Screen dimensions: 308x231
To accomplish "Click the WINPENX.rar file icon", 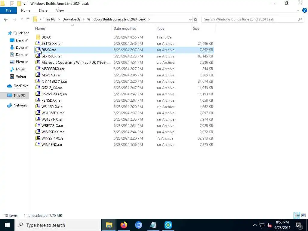I will click(38, 144).
